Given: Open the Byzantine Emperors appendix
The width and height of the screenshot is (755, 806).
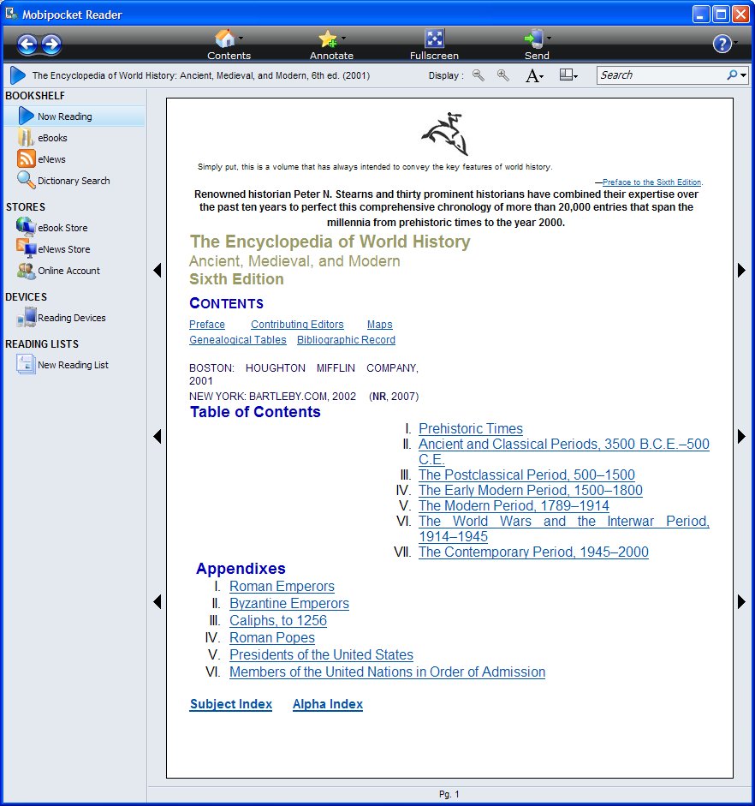Looking at the screenshot, I should click(289, 604).
